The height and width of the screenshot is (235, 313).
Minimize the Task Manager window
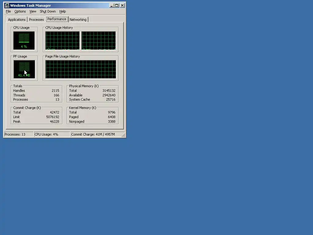112,6
